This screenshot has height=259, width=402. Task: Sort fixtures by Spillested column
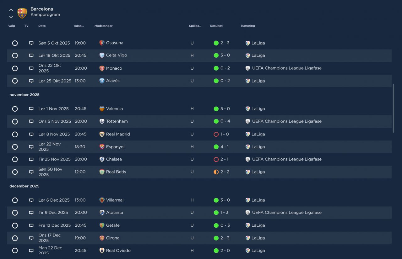pos(195,26)
